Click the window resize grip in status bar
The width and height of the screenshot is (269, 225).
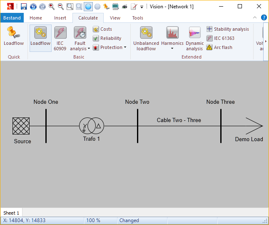coord(266,221)
